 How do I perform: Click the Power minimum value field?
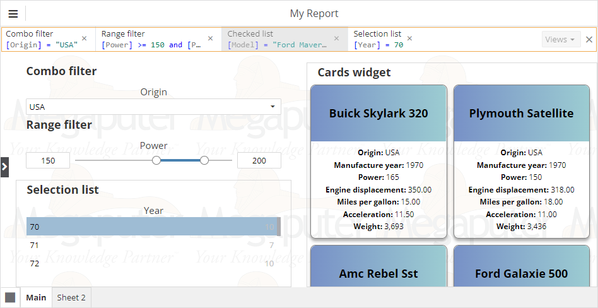coord(48,160)
